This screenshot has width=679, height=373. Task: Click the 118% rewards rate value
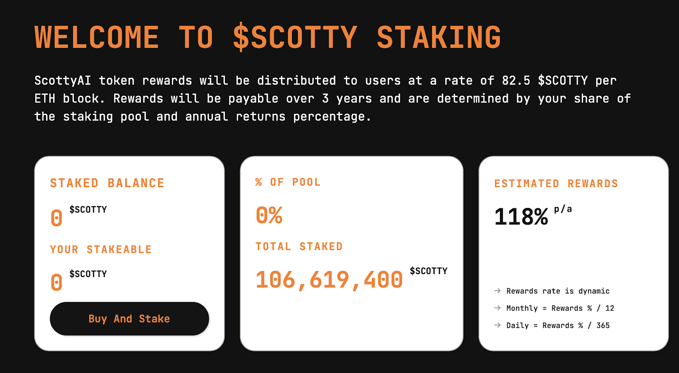(521, 217)
